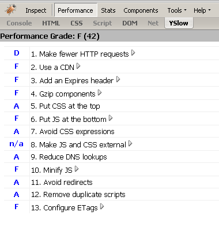Expand details for Gzip components
The height and width of the screenshot is (245, 219).
(100, 92)
